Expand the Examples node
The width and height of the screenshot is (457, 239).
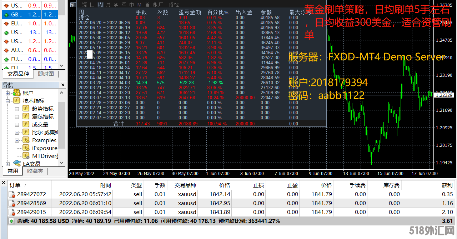17,140
